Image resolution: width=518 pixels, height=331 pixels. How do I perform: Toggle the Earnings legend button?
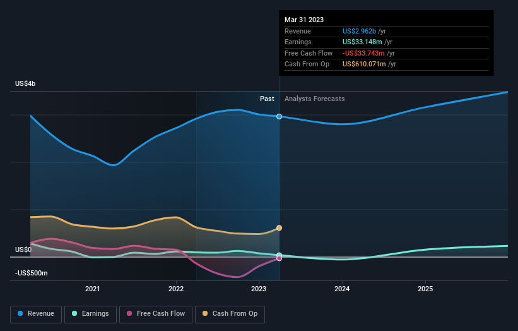pyautogui.click(x=90, y=314)
